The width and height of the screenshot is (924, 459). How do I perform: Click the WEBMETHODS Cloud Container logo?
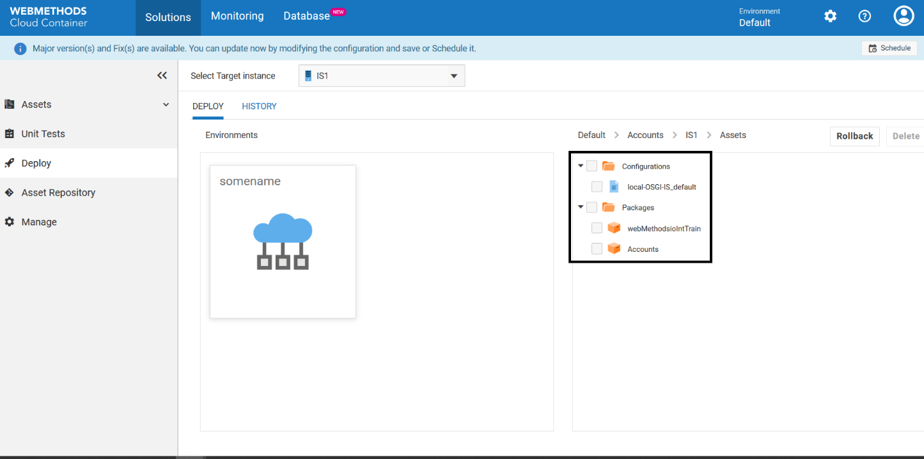pos(49,17)
